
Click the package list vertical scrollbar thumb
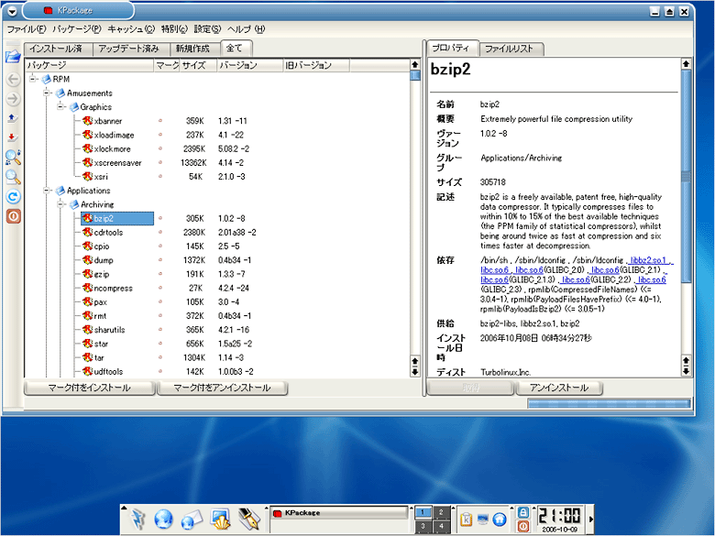415,76
